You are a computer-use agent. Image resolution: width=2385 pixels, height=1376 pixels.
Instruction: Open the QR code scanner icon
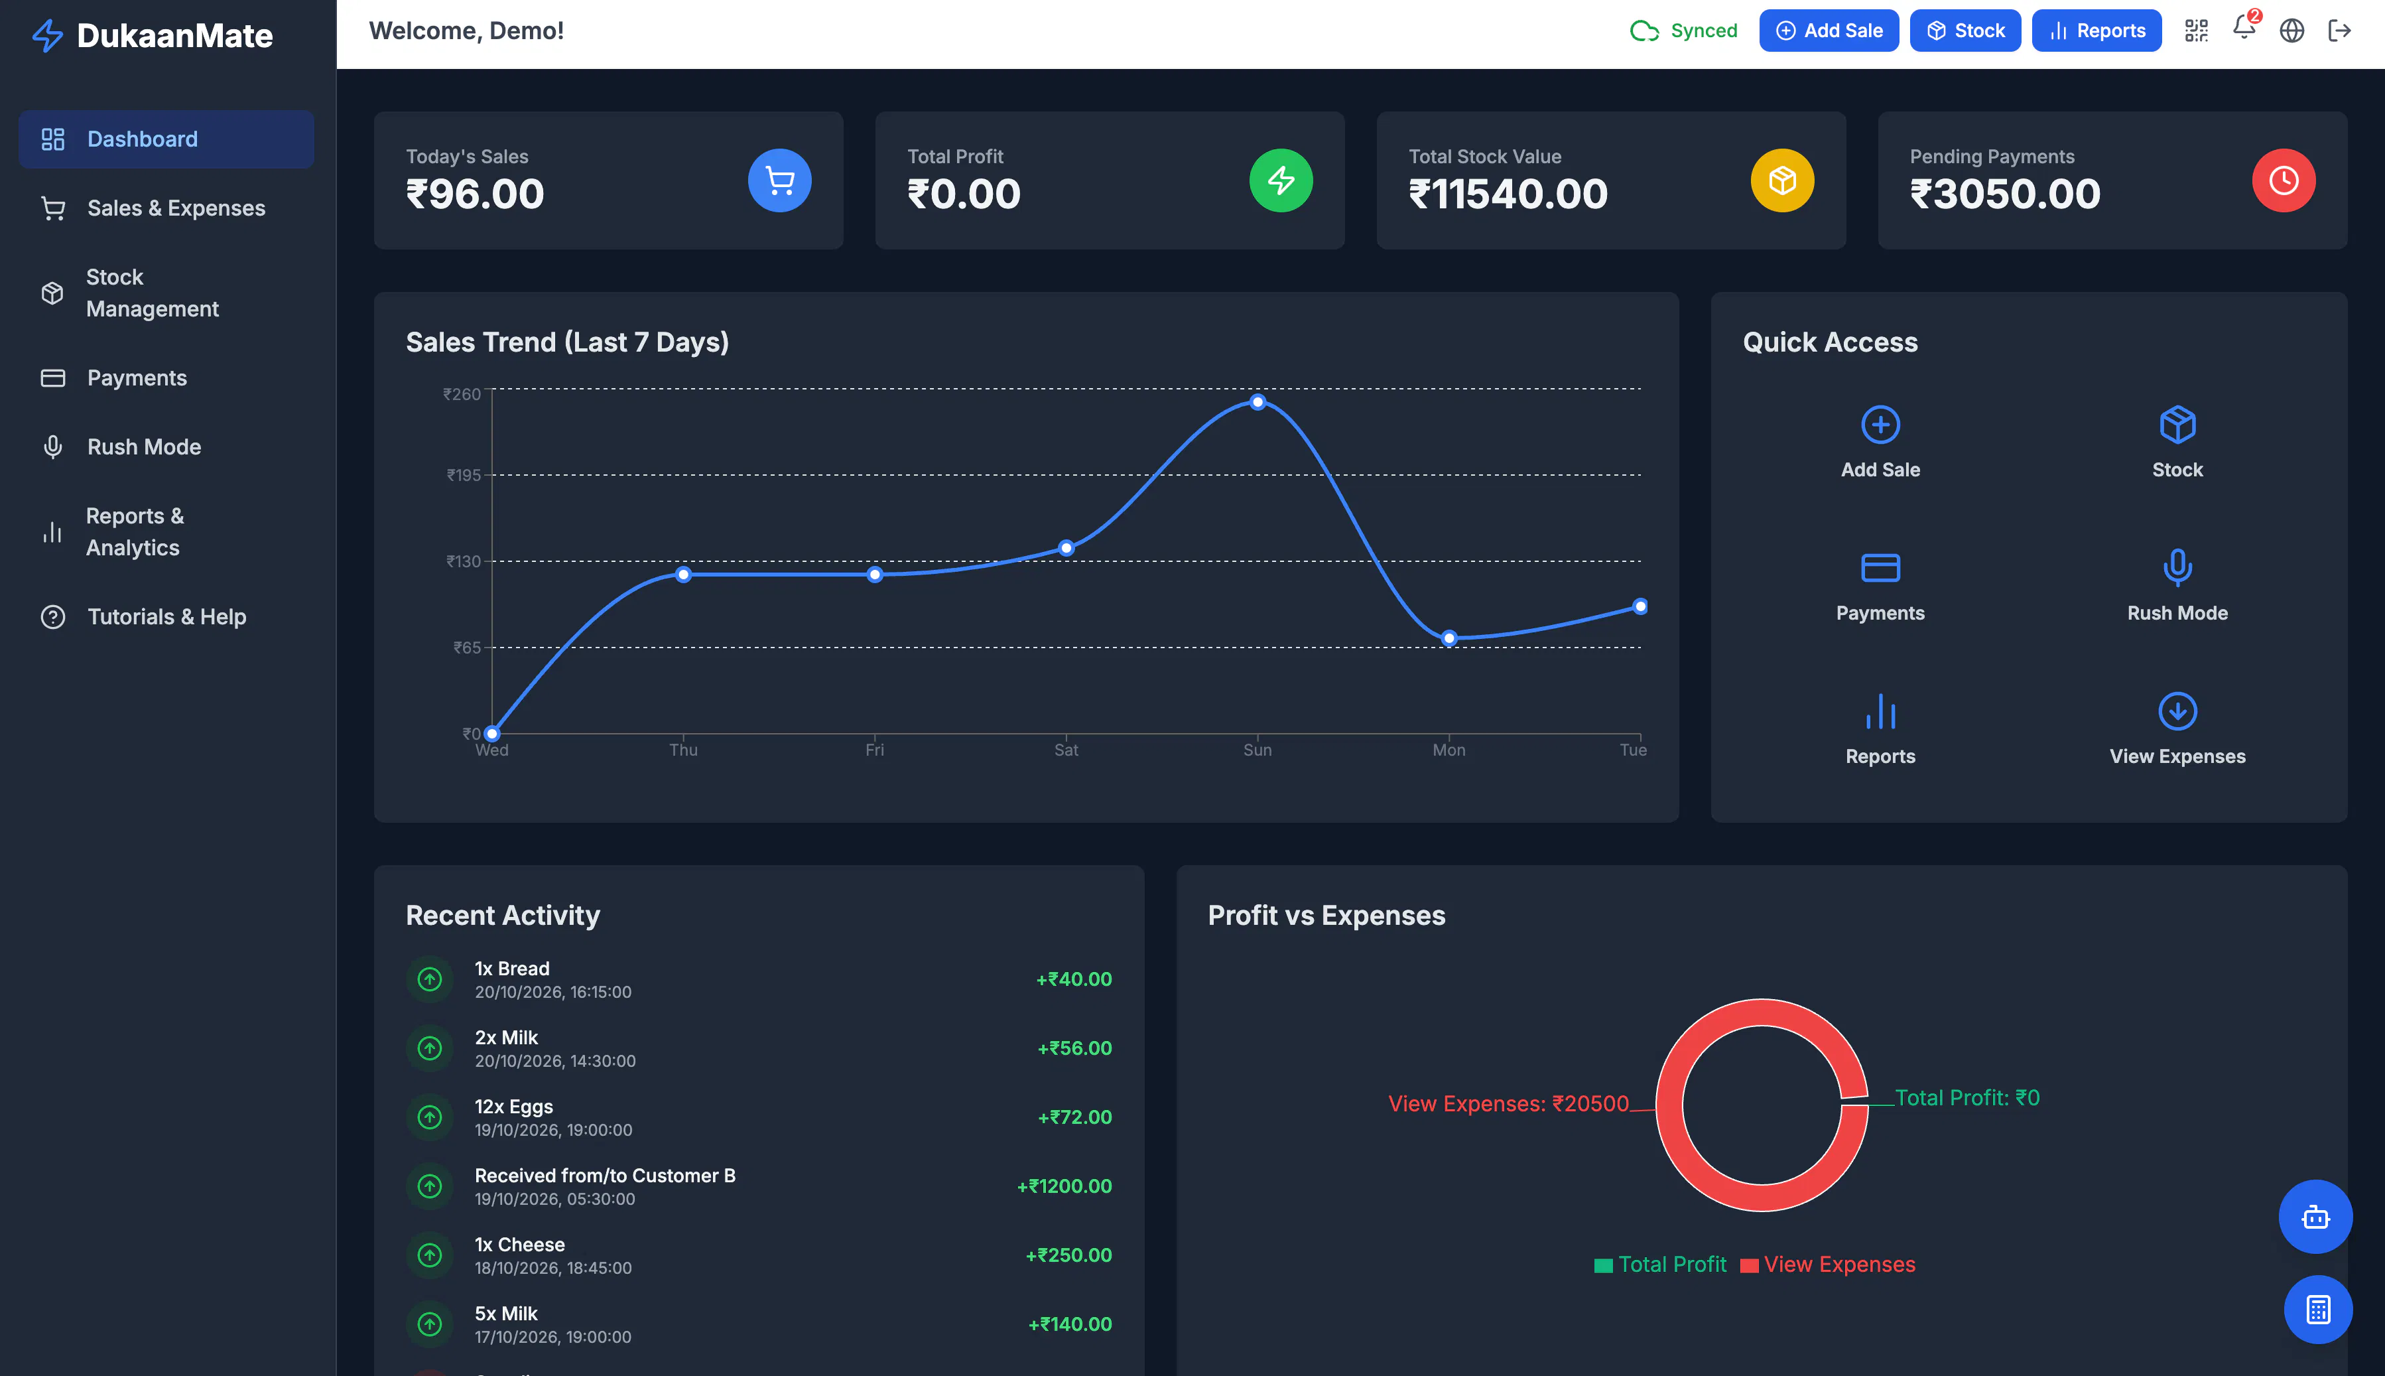click(x=2196, y=31)
